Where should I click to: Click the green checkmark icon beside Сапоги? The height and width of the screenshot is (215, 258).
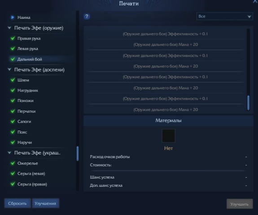[x=13, y=121]
